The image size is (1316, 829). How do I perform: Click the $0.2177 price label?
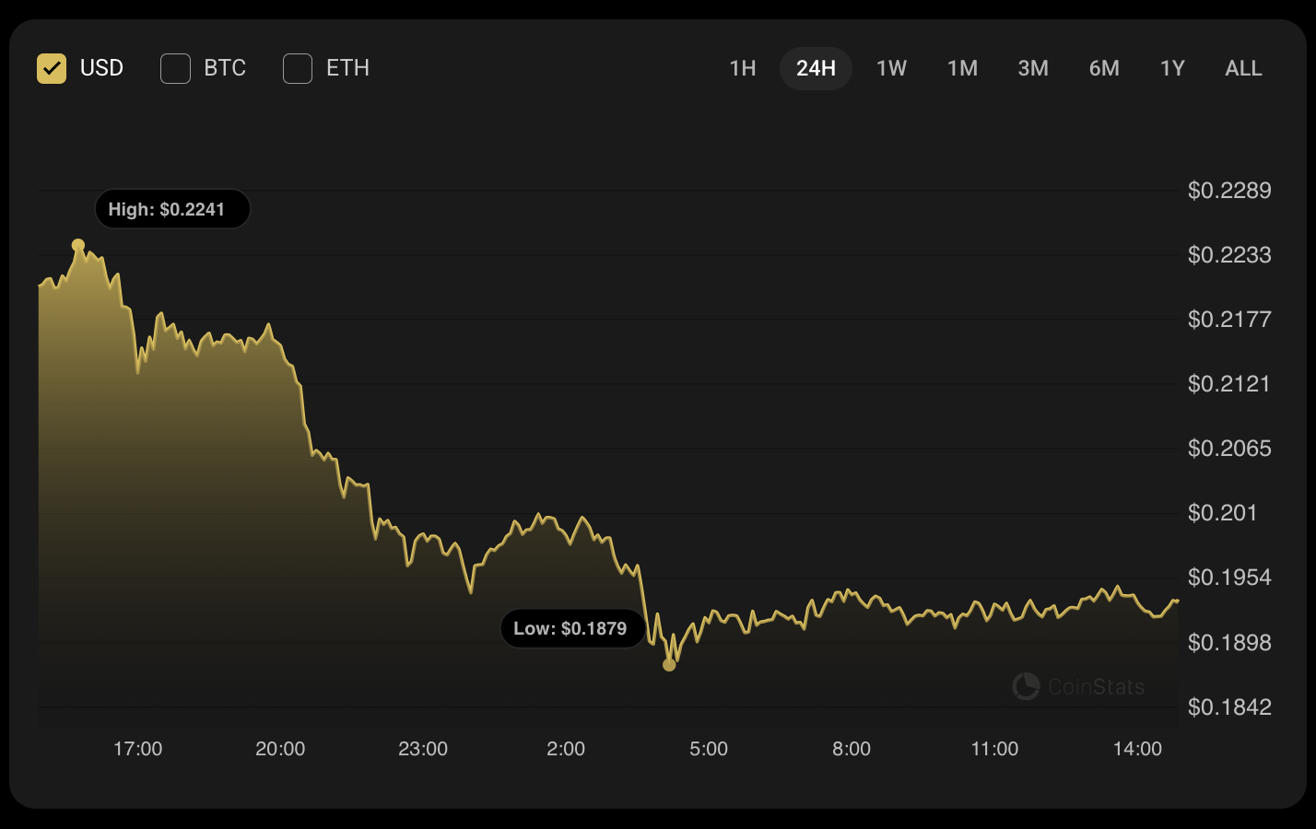coord(1229,320)
